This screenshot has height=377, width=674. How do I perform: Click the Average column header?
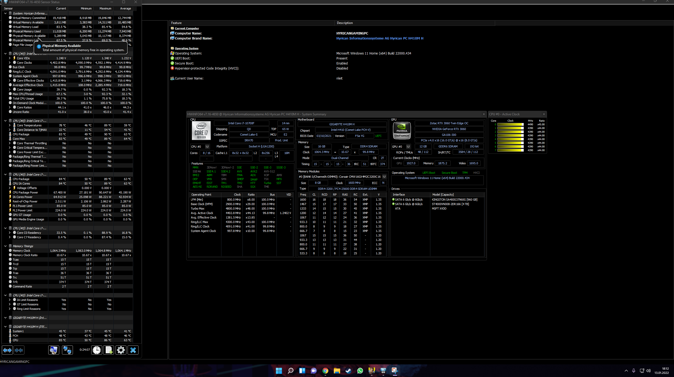click(125, 8)
